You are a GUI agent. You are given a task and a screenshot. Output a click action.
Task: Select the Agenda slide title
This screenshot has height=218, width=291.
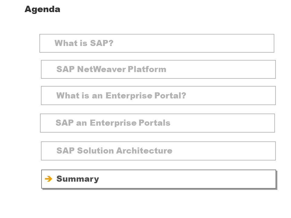click(42, 9)
